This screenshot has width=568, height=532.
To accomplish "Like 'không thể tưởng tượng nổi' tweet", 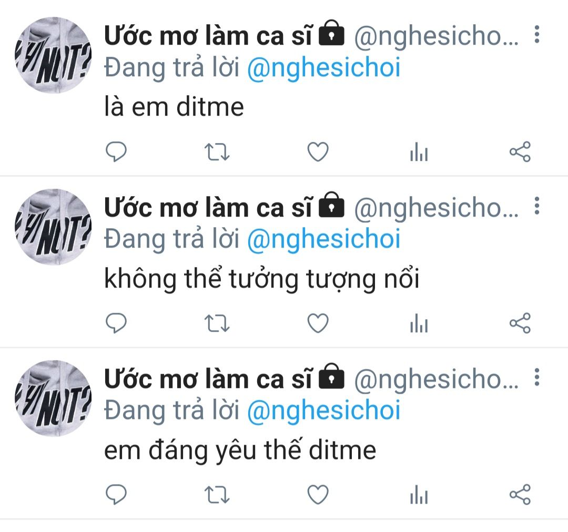I will [318, 323].
